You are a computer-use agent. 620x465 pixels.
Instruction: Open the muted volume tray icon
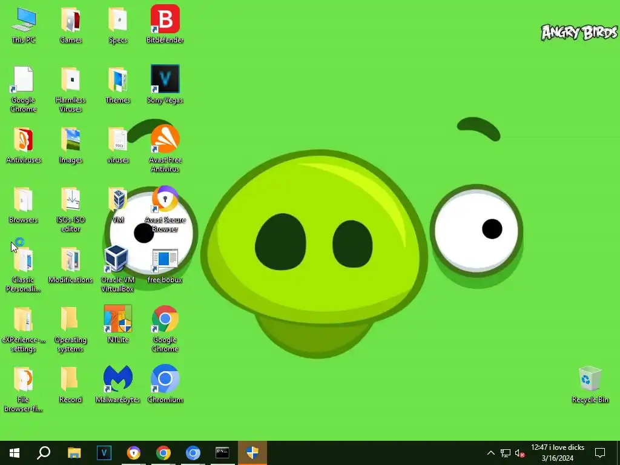(520, 453)
